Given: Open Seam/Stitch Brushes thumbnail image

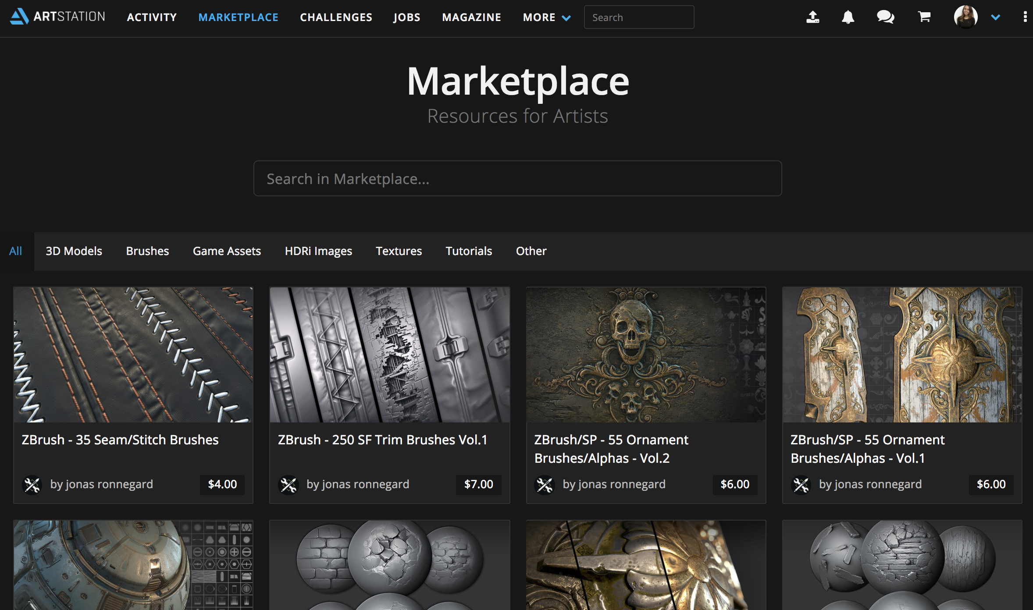Looking at the screenshot, I should pos(133,355).
